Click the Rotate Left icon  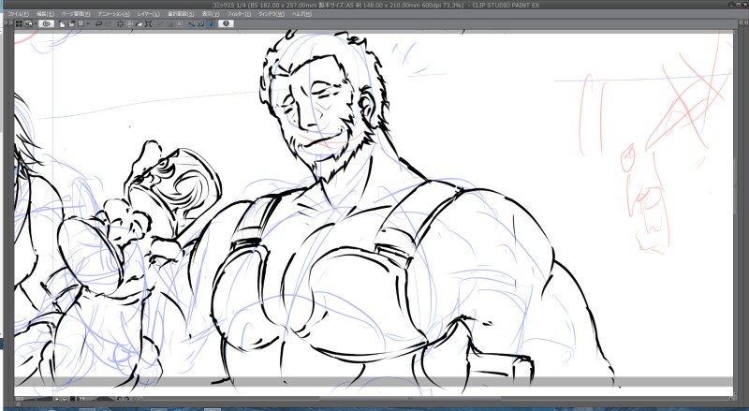tap(120, 399)
